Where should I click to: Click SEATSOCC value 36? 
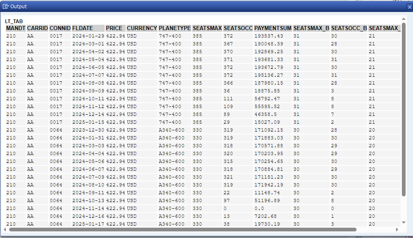[227, 91]
